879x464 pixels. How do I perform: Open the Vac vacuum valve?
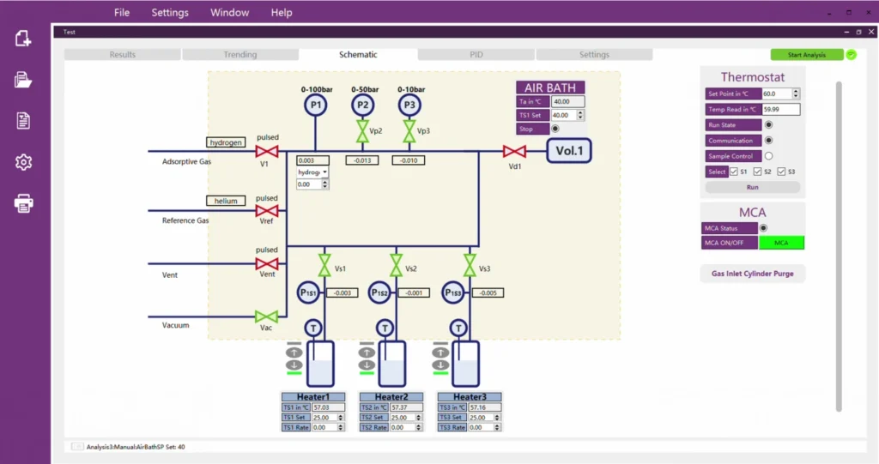(x=267, y=316)
